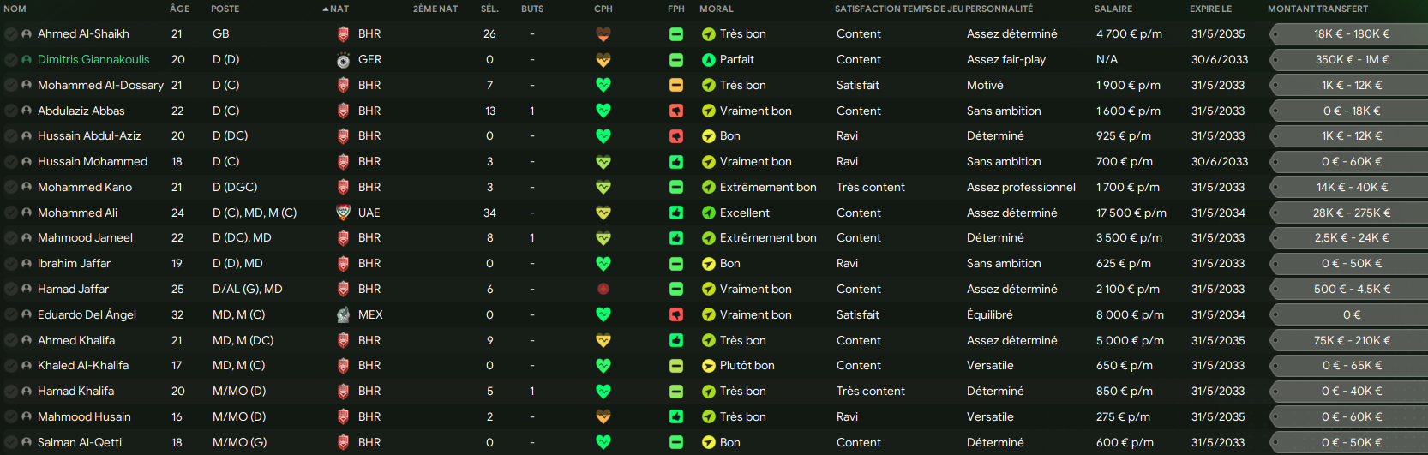Click the red thumbs-down FPH icon for Hussain Abdul-Aziz
The image size is (1428, 455).
tap(676, 136)
